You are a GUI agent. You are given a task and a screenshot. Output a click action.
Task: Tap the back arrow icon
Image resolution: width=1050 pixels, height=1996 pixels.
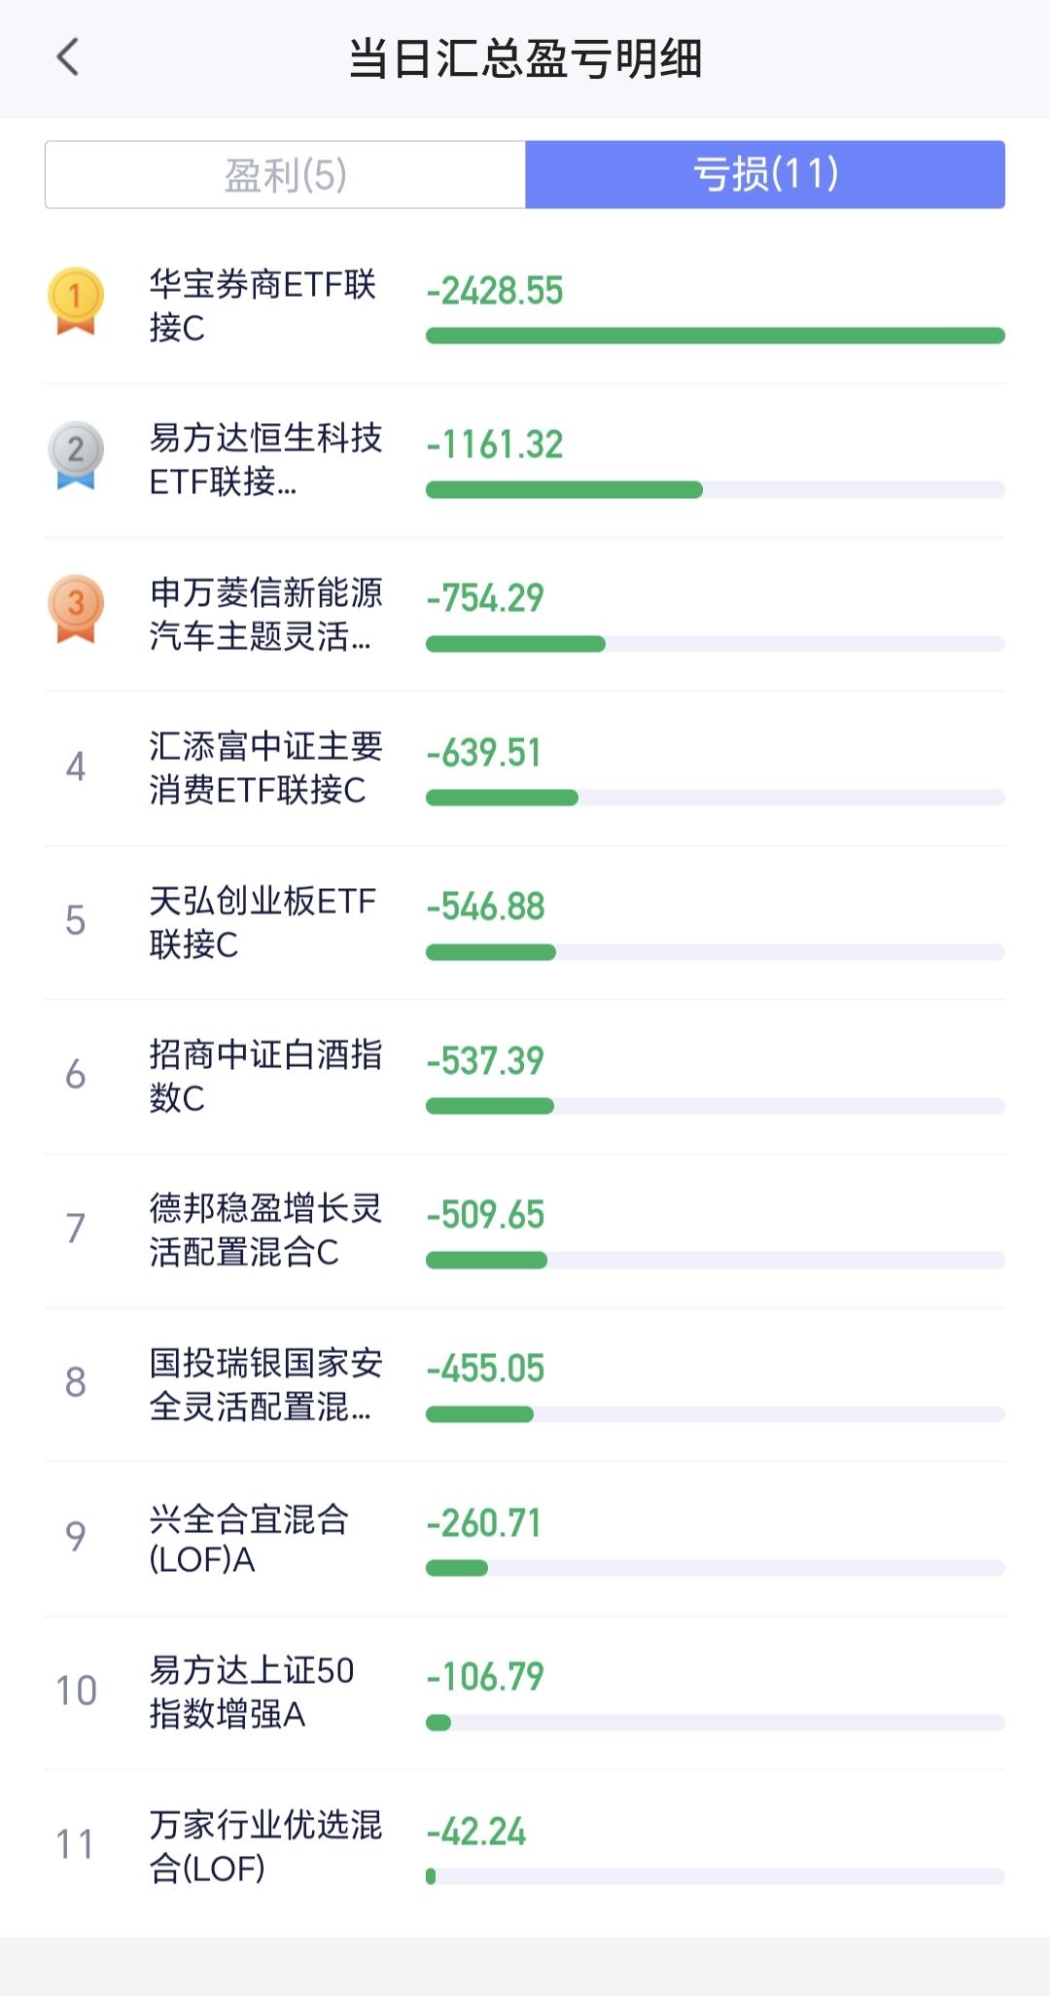[67, 57]
